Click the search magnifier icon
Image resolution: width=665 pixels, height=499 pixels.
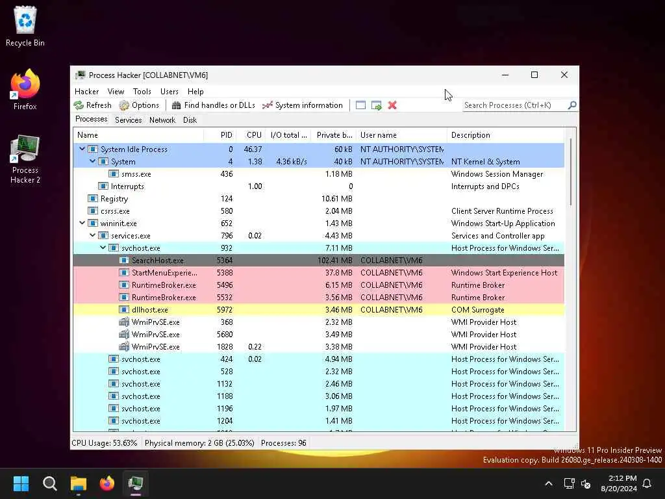[x=572, y=105]
